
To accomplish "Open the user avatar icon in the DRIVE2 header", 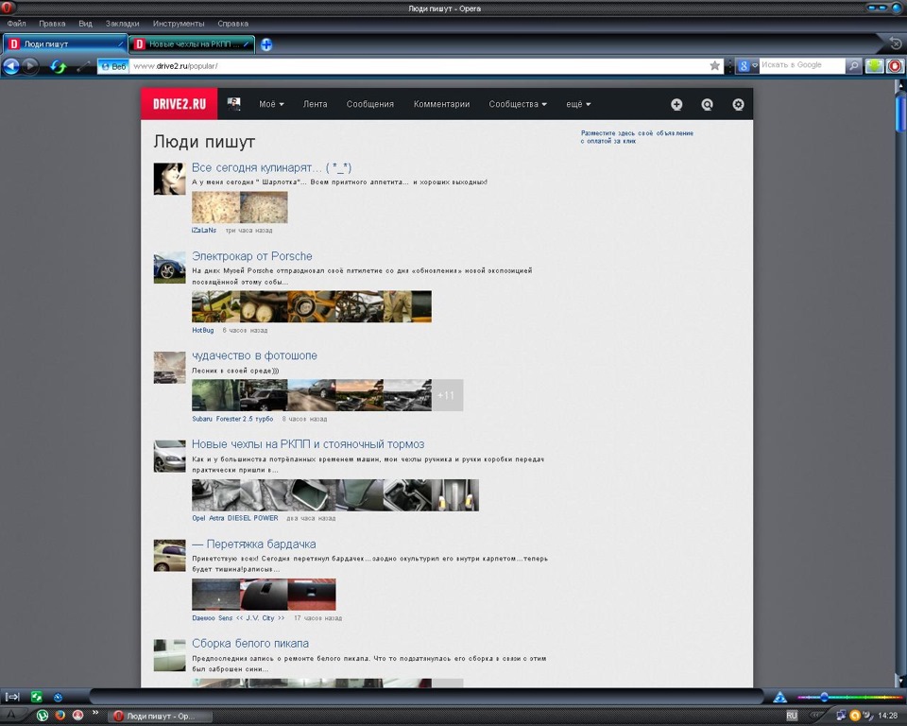I will (x=233, y=104).
